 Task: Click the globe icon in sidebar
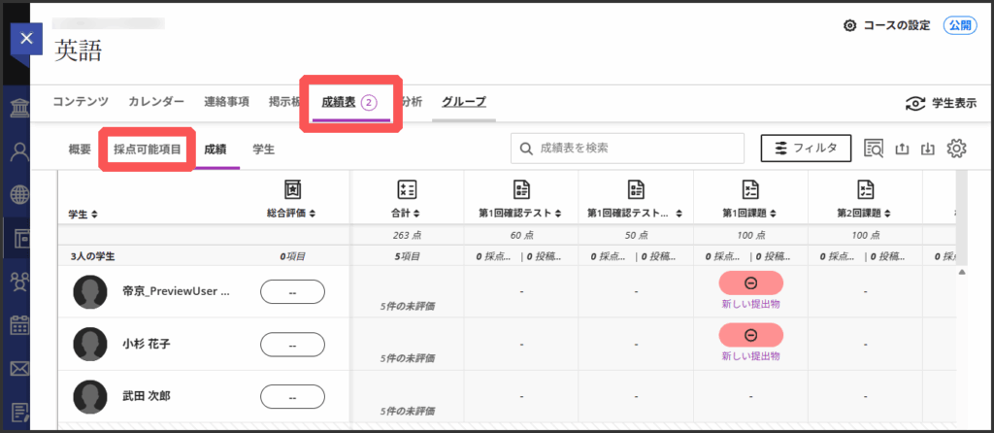click(18, 194)
